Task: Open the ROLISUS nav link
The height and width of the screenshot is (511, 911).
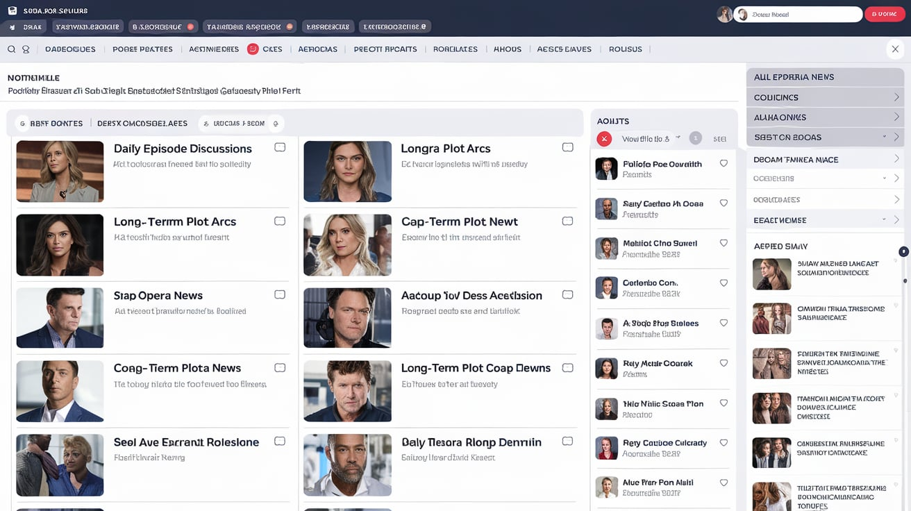Action: click(625, 49)
